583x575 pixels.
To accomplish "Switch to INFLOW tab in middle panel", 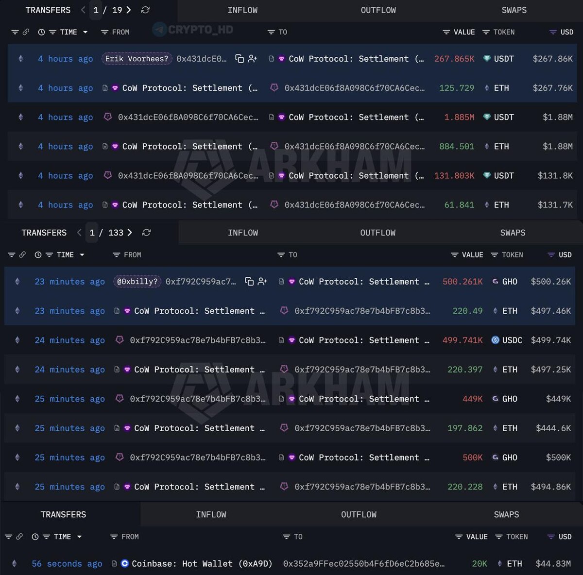I will pos(243,233).
